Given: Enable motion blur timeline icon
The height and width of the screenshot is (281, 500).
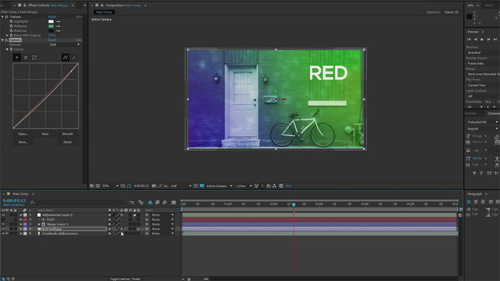Looking at the screenshot, I should click(x=165, y=202).
